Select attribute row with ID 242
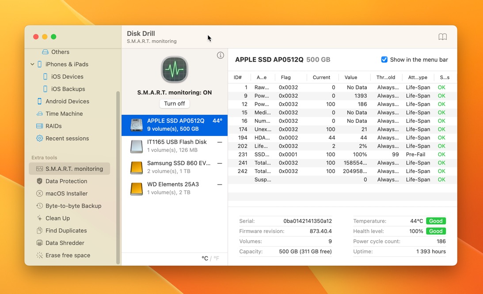The image size is (483, 294). point(342,171)
